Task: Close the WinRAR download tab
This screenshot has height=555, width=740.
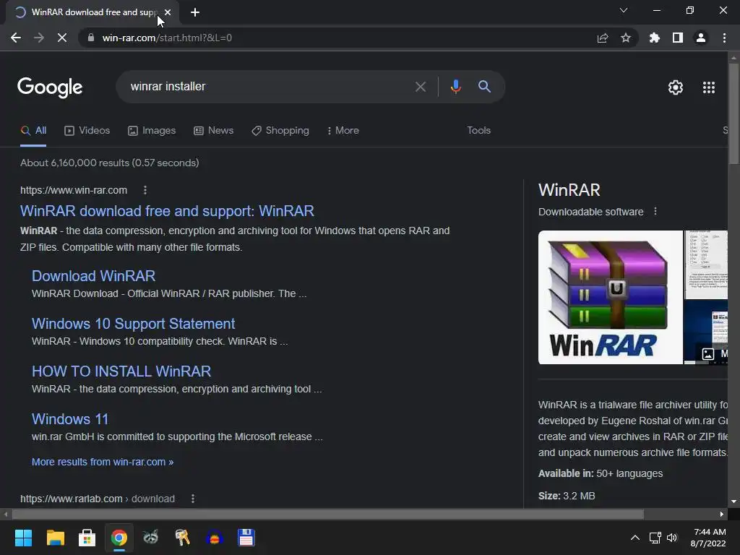Action: pos(168,12)
